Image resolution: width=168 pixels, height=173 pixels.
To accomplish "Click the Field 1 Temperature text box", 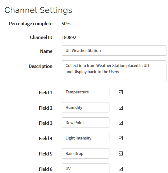I will click(x=86, y=92).
